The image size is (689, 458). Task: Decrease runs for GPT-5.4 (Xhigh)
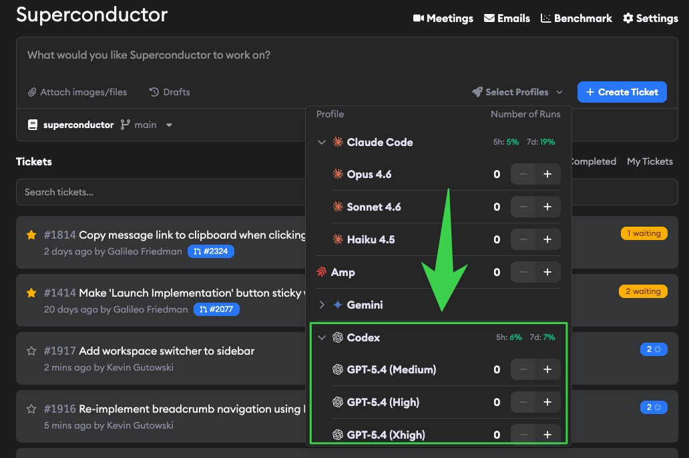523,435
